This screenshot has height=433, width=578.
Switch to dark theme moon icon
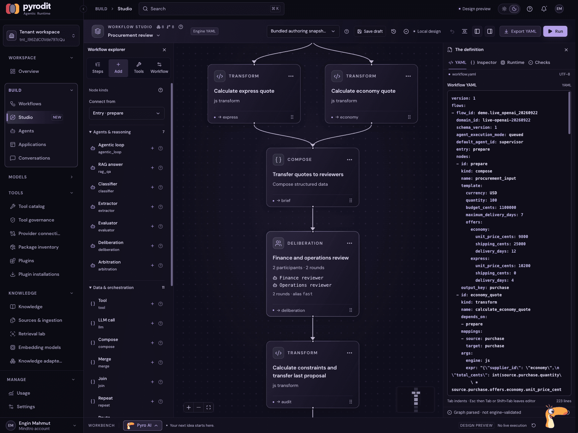[514, 9]
